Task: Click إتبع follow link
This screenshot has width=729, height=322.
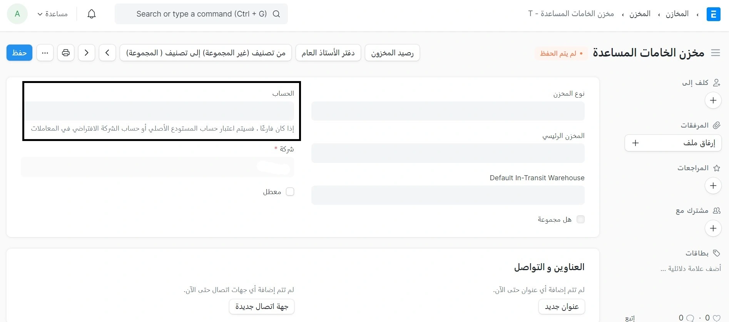Action: (630, 318)
